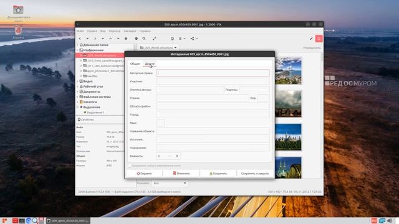
Task: Toggle the save only changed fields checkbox
Action: [130, 166]
